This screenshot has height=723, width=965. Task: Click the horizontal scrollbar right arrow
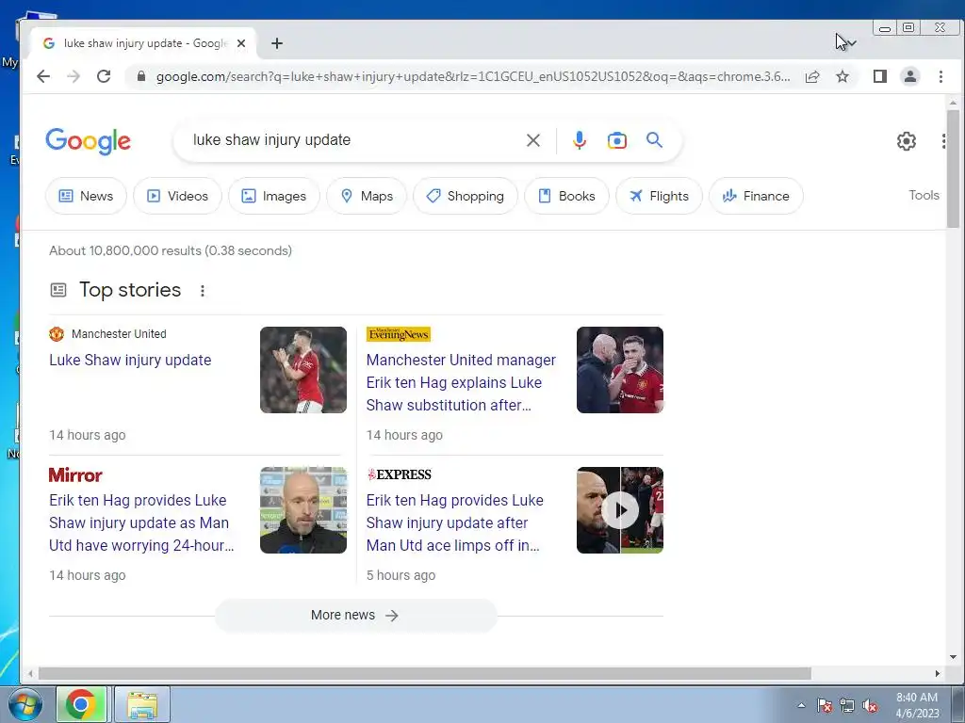[x=938, y=674]
